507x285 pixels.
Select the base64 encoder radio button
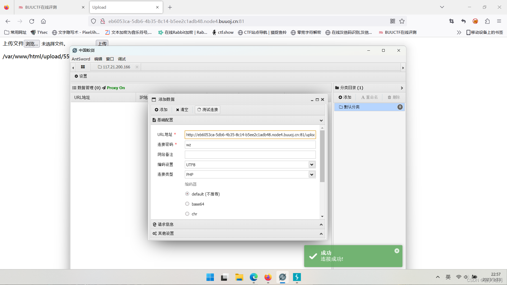coord(187,204)
